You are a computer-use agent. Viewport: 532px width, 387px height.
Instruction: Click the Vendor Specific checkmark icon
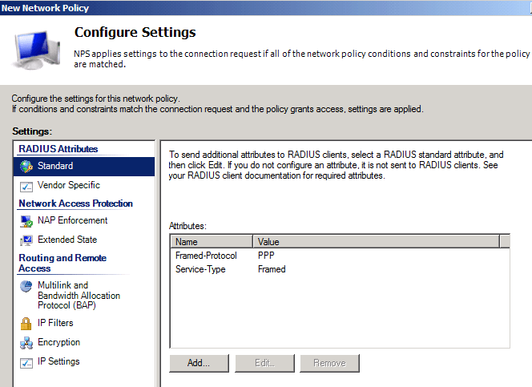click(x=25, y=186)
